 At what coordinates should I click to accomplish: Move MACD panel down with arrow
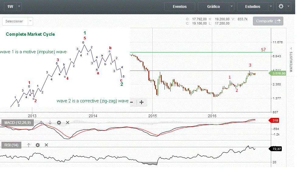pos(50,123)
